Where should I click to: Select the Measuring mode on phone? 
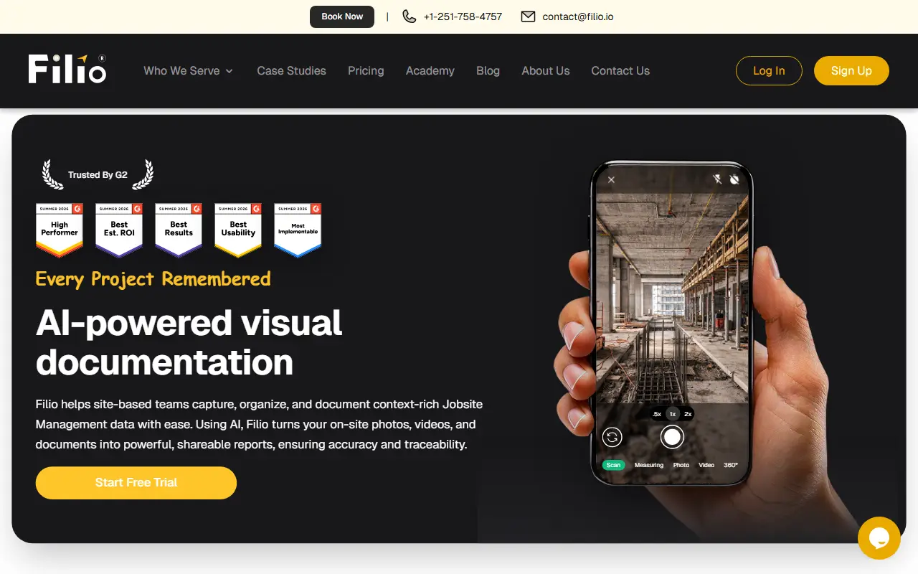[649, 465]
